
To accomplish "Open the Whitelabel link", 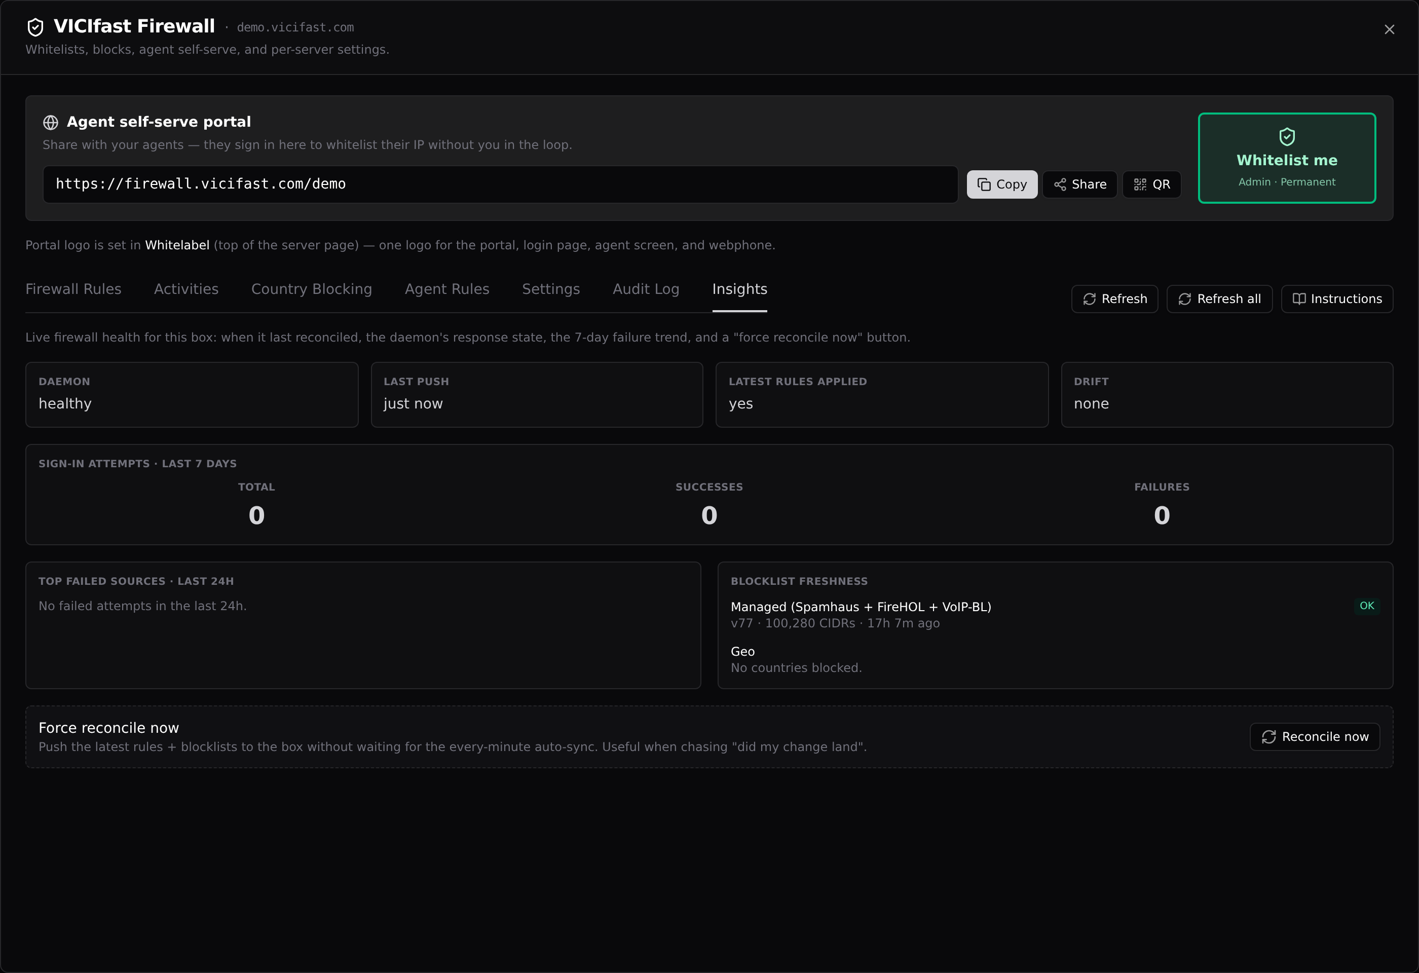I will pos(177,245).
